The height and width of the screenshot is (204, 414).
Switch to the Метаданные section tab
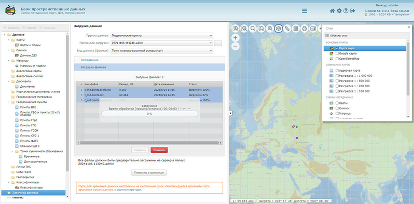(90, 60)
